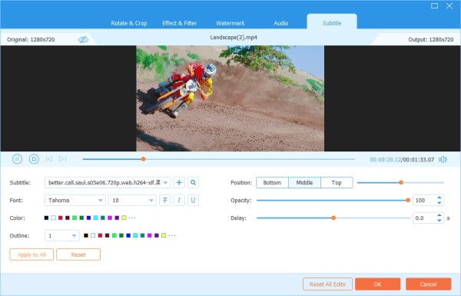Pick red outline color swatch

click(100, 236)
